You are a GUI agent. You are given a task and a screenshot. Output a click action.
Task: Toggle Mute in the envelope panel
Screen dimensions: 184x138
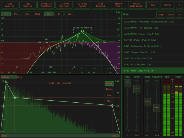tap(109, 101)
